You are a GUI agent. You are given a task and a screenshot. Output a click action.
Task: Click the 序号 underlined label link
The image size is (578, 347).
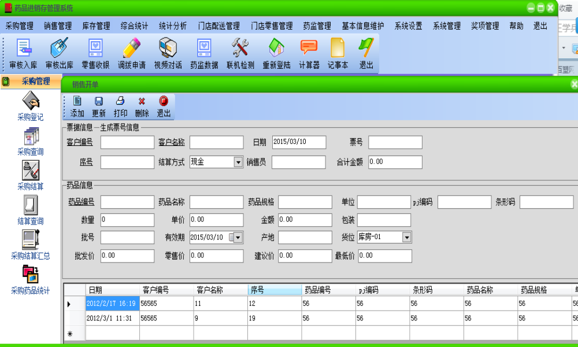click(x=86, y=162)
